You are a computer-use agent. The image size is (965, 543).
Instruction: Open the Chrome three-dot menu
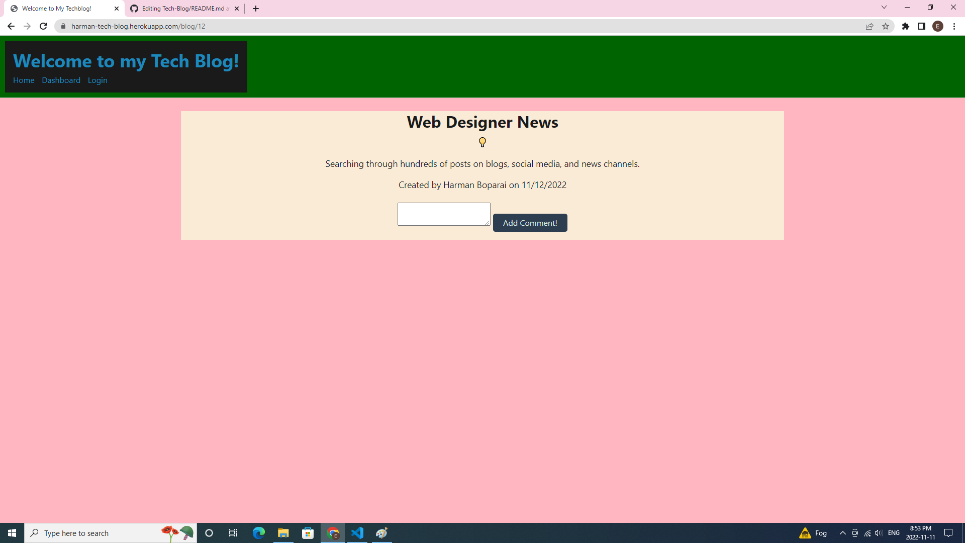[x=954, y=26]
